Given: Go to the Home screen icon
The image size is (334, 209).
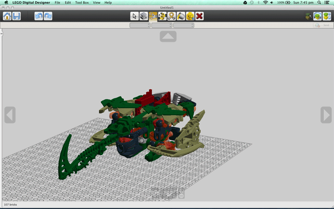Looking at the screenshot, I should click(x=7, y=16).
